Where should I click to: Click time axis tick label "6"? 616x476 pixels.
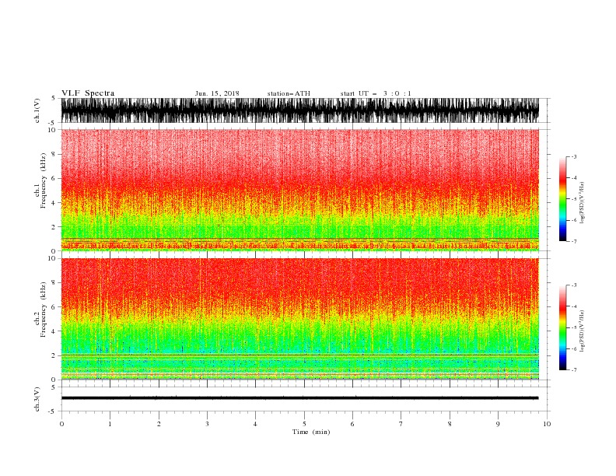tap(352, 424)
